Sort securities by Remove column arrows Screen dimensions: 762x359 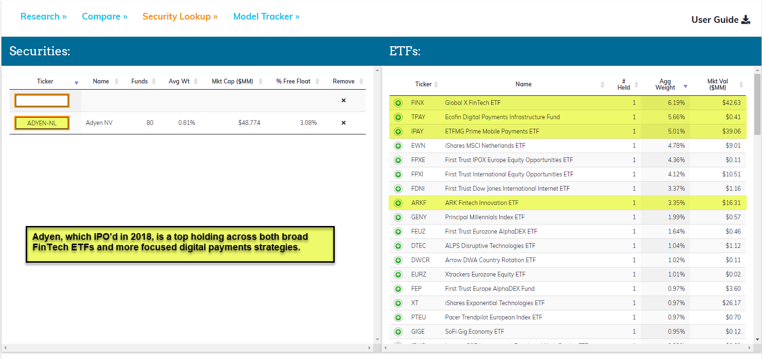tap(361, 82)
